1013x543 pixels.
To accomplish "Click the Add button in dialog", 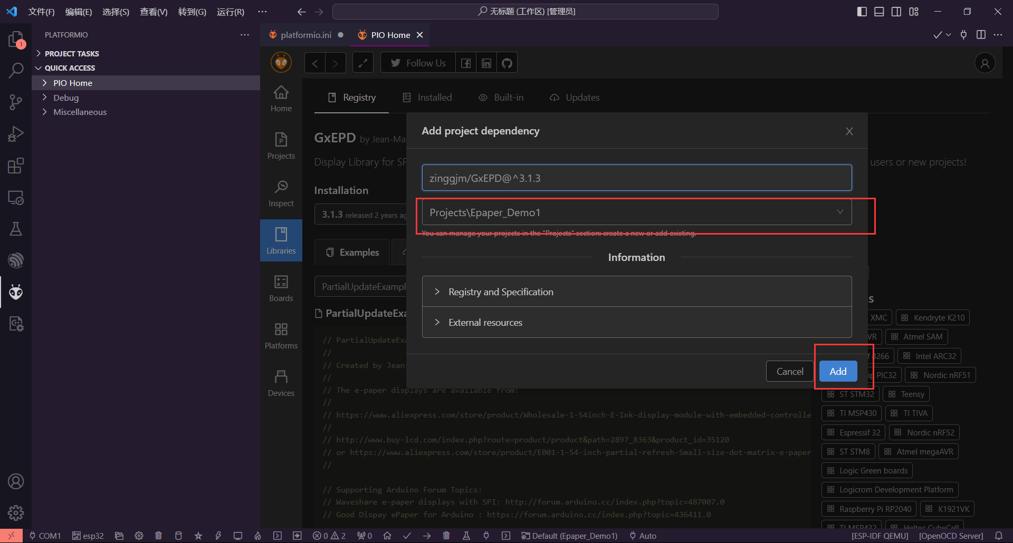I will coord(838,371).
